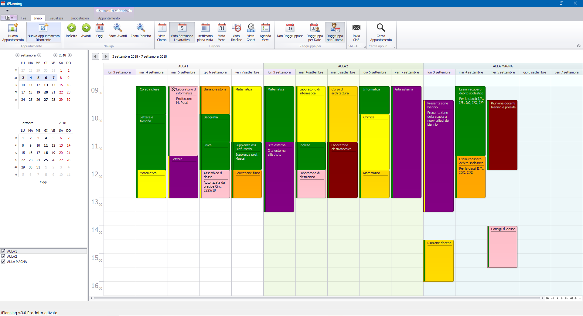This screenshot has width=583, height=316.
Task: Click the scrollbar zoom-out minus button
Action: pyautogui.click(x=580, y=298)
